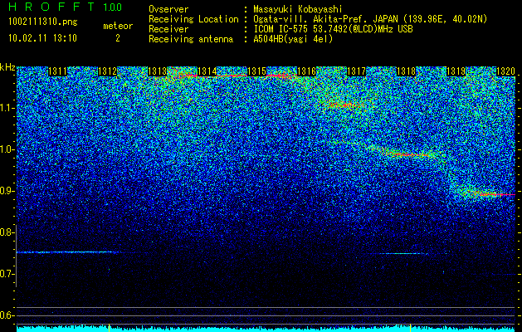The image size is (522, 332).
Task: Click the meteor count value 2
Action: coord(118,38)
